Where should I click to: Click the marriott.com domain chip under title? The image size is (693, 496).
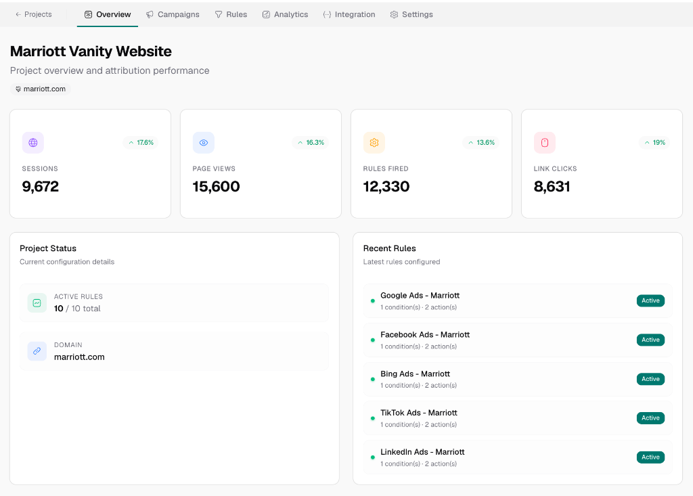pos(40,89)
